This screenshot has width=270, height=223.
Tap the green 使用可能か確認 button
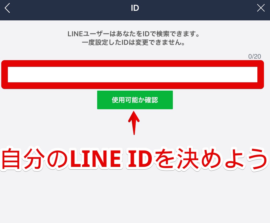[x=135, y=100]
